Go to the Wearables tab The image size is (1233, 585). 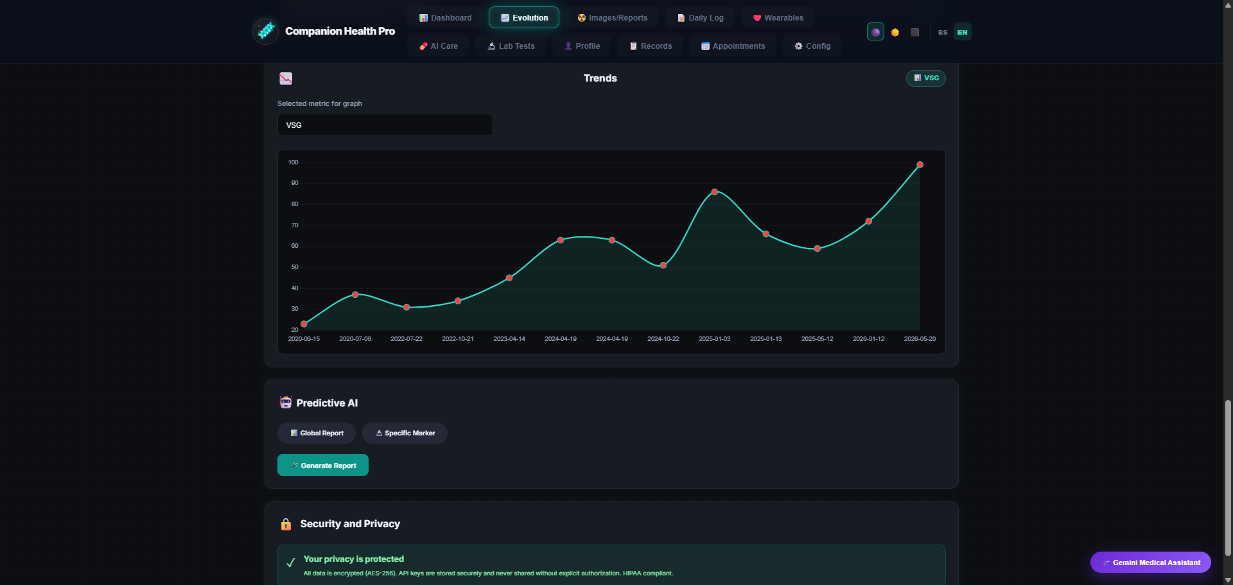coord(778,18)
